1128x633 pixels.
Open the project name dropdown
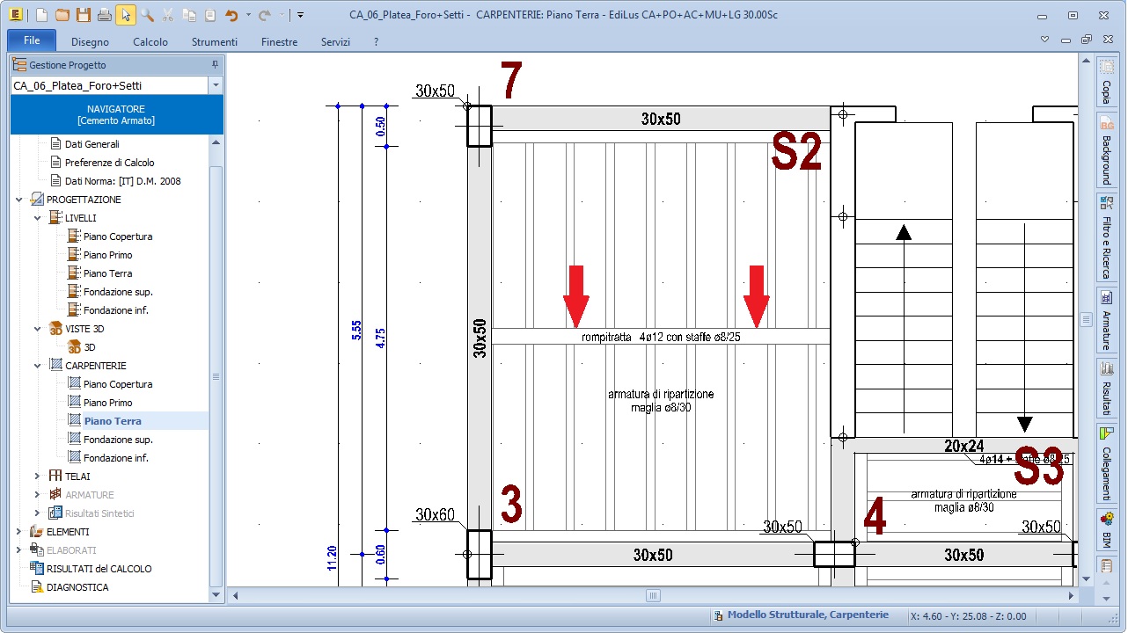click(x=216, y=85)
